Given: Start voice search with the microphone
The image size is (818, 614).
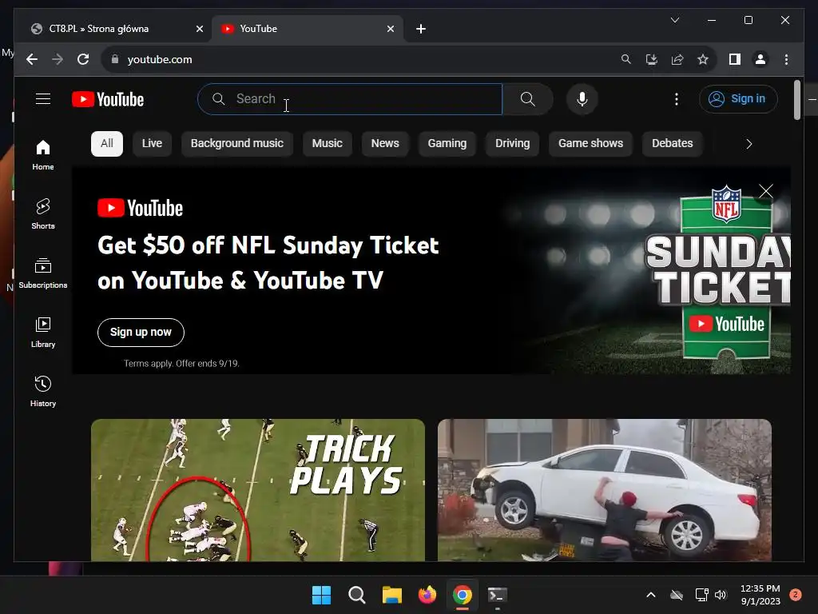Looking at the screenshot, I should point(582,99).
